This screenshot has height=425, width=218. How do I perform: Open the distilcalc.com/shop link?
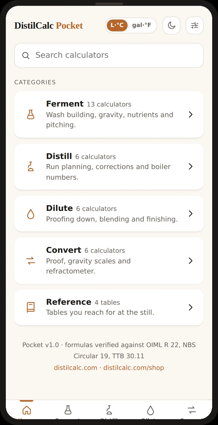(134, 368)
